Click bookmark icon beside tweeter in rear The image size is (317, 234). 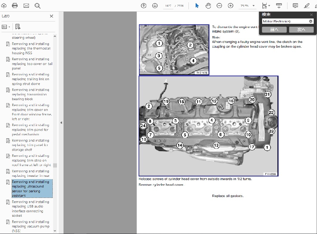(x=8, y=171)
